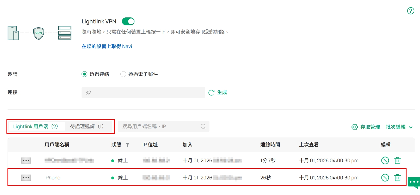Delete the iPhone client

(x=398, y=178)
